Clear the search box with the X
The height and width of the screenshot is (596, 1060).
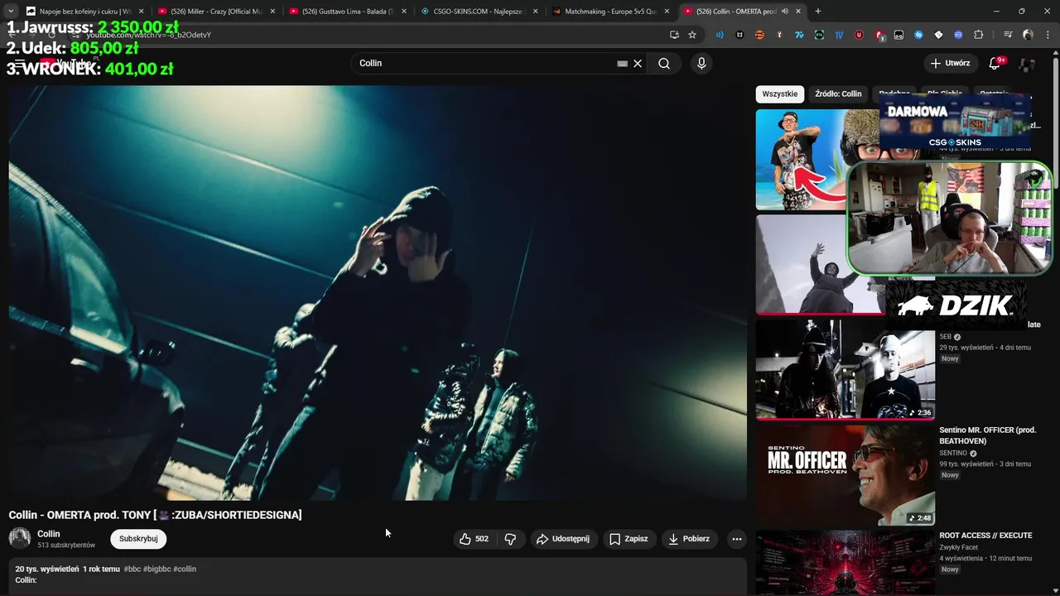pos(638,64)
